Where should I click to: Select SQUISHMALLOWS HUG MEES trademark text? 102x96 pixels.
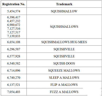(64, 42)
